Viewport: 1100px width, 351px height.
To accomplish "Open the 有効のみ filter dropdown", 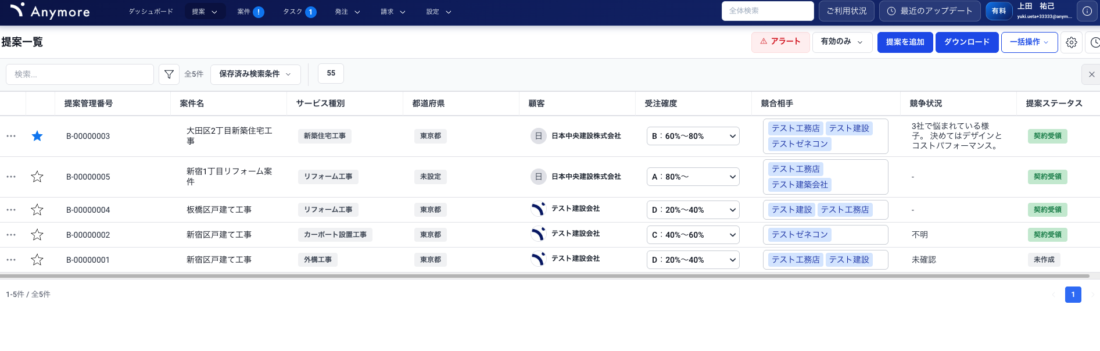I will pos(842,42).
